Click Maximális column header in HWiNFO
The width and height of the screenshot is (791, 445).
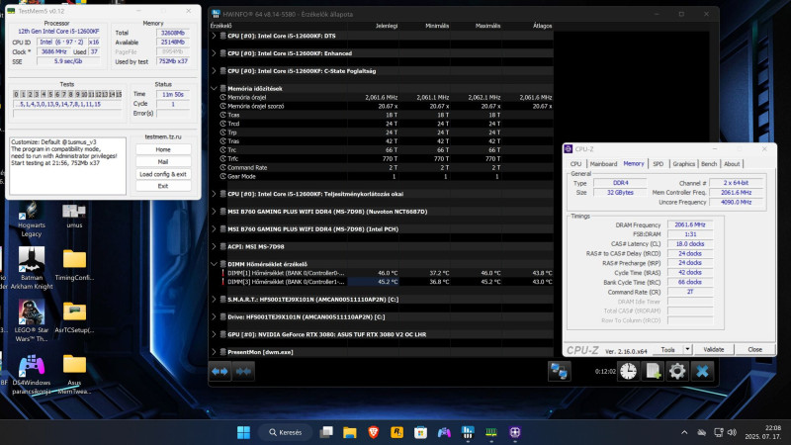click(487, 26)
